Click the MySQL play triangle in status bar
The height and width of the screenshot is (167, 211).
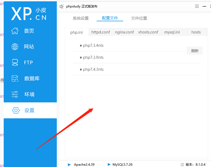pyautogui.click(x=109, y=164)
